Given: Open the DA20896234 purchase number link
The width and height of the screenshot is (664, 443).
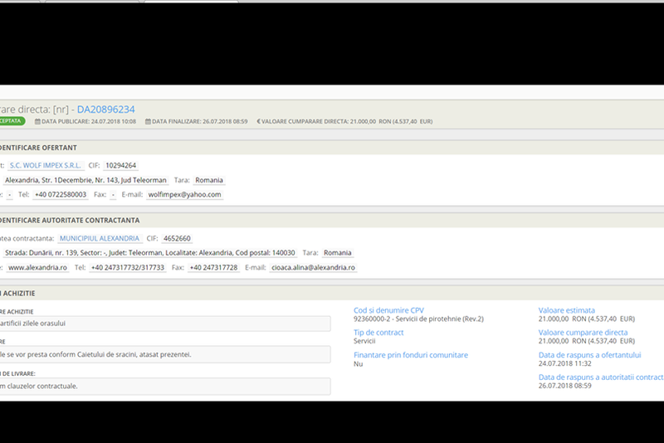Looking at the screenshot, I should click(x=105, y=109).
